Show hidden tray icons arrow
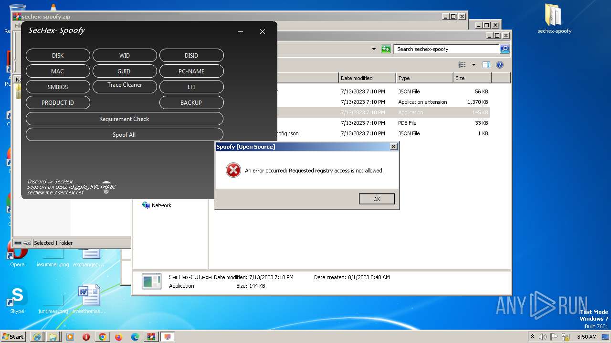The height and width of the screenshot is (343, 611). (533, 336)
